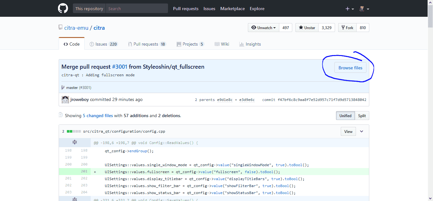Screen dimensions: 433x201
Task: Open the citra-emu organization link
Action: (76, 28)
